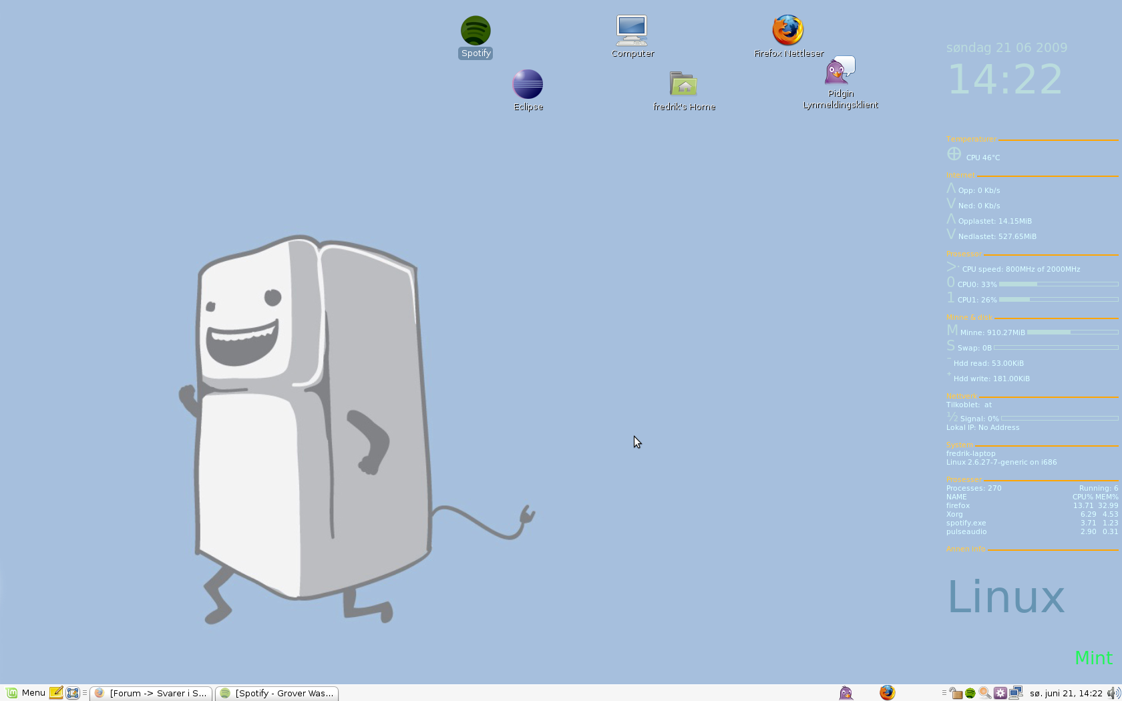Click the 'fredrik-laptop' hostname text
This screenshot has height=701, width=1122.
[x=970, y=453]
